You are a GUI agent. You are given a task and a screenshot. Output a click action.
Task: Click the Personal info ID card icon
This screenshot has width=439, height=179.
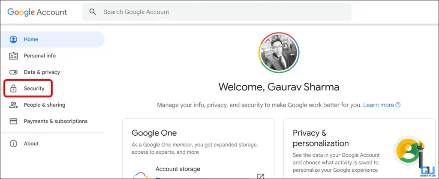[x=13, y=56]
